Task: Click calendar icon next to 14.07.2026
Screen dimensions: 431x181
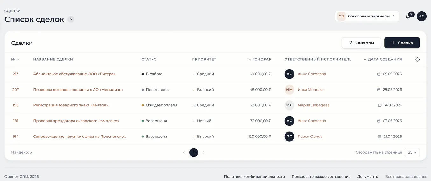Action: 380,105
